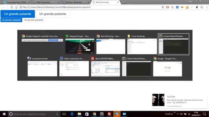The image size is (209, 117).
Task: Open the clock and date in taskbar
Action: [196, 114]
